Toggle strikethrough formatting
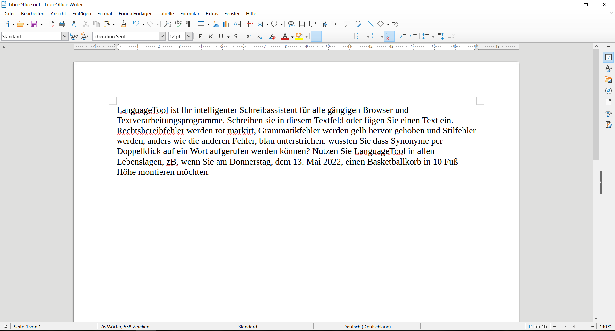Viewport: 615px width, 331px height. pyautogui.click(x=236, y=37)
